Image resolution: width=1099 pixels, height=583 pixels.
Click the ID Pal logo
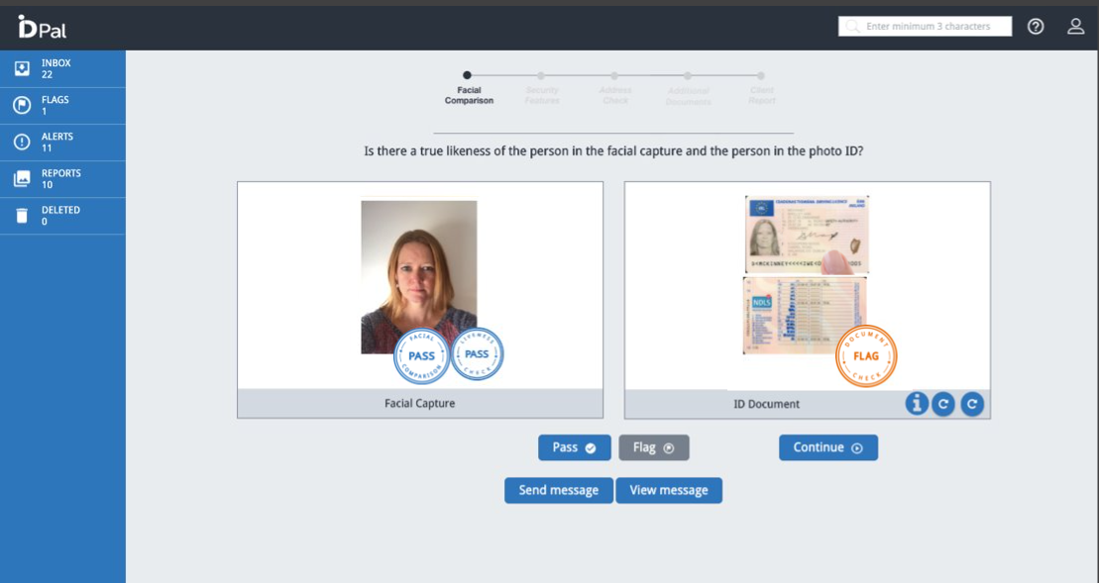42,28
